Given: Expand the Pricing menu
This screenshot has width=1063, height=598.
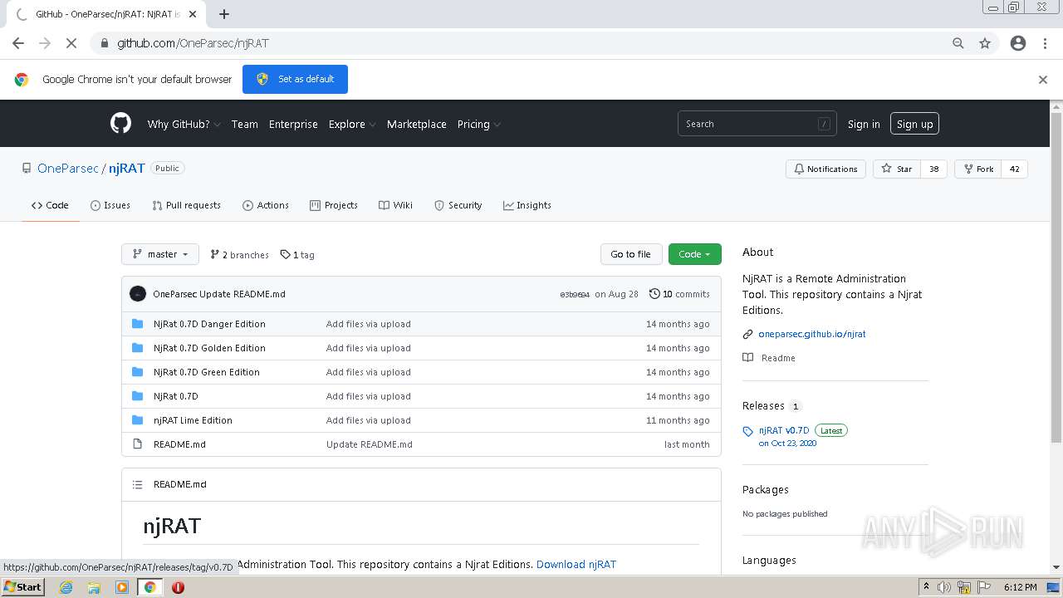Looking at the screenshot, I should pyautogui.click(x=478, y=124).
